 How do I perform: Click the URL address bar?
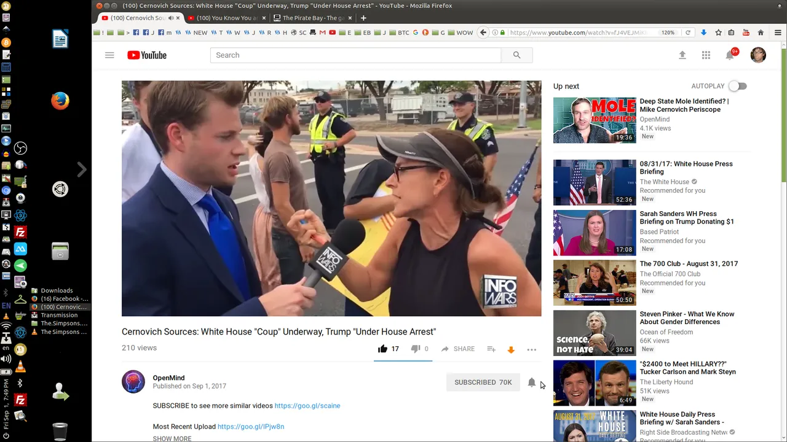click(x=578, y=33)
